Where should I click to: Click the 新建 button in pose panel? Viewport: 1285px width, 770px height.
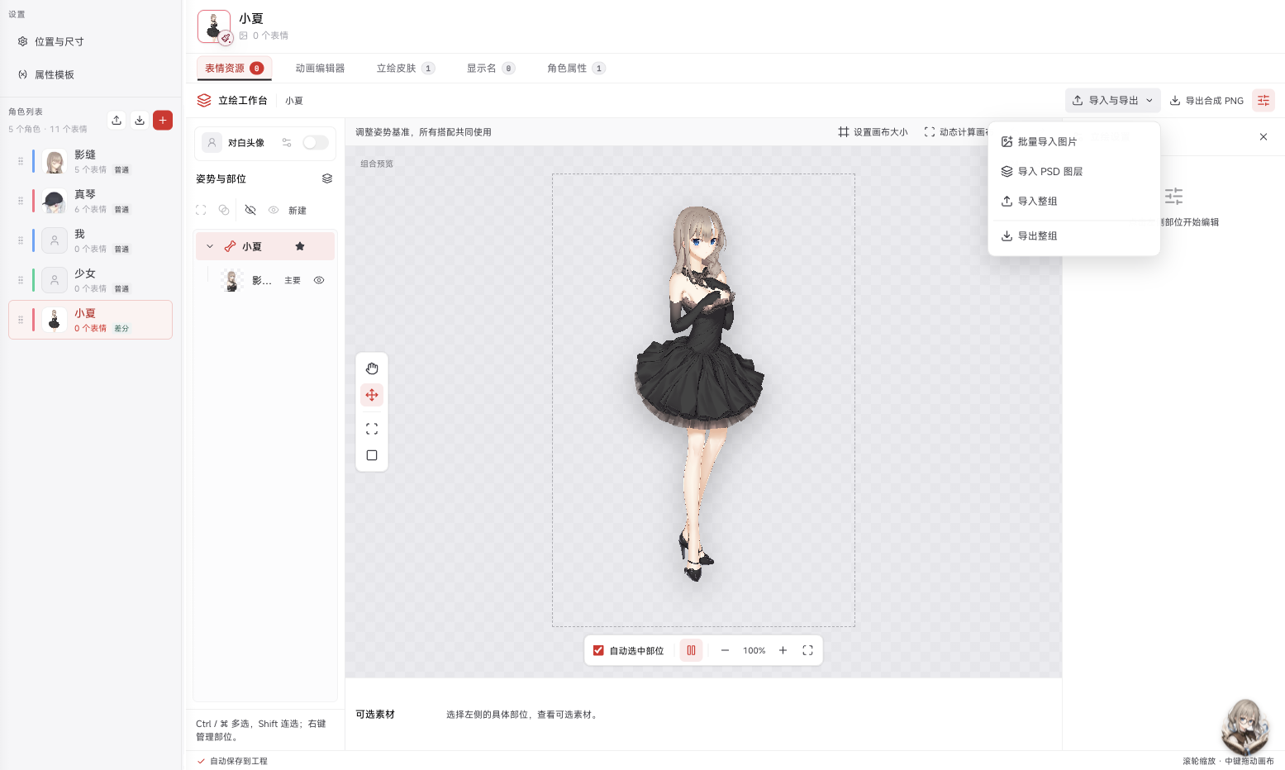(x=297, y=210)
